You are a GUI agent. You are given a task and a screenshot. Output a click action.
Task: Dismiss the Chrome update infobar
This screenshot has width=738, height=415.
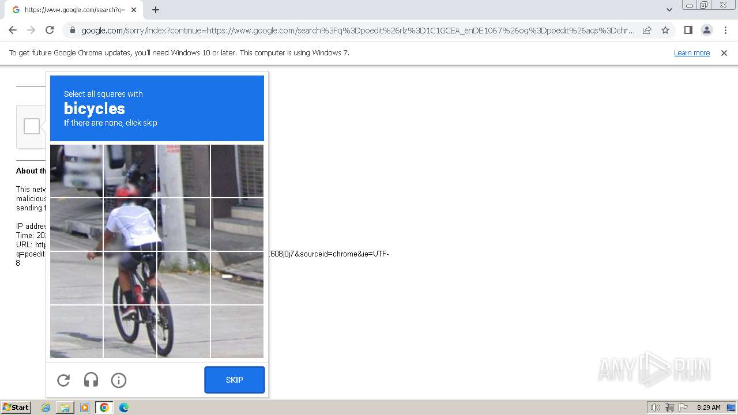coord(724,53)
